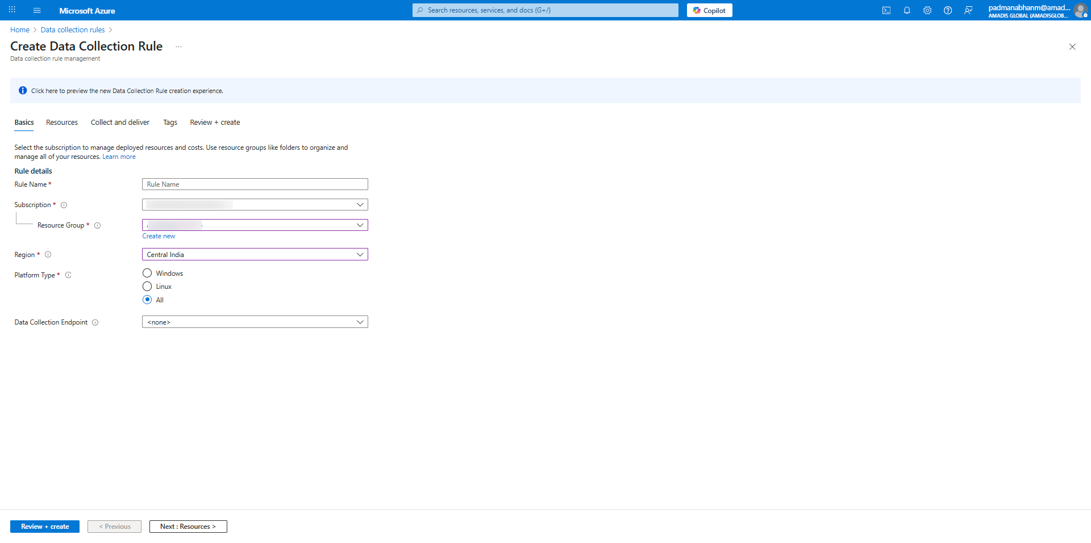Switch to the Collect and deliver tab
1091x543 pixels.
[120, 123]
